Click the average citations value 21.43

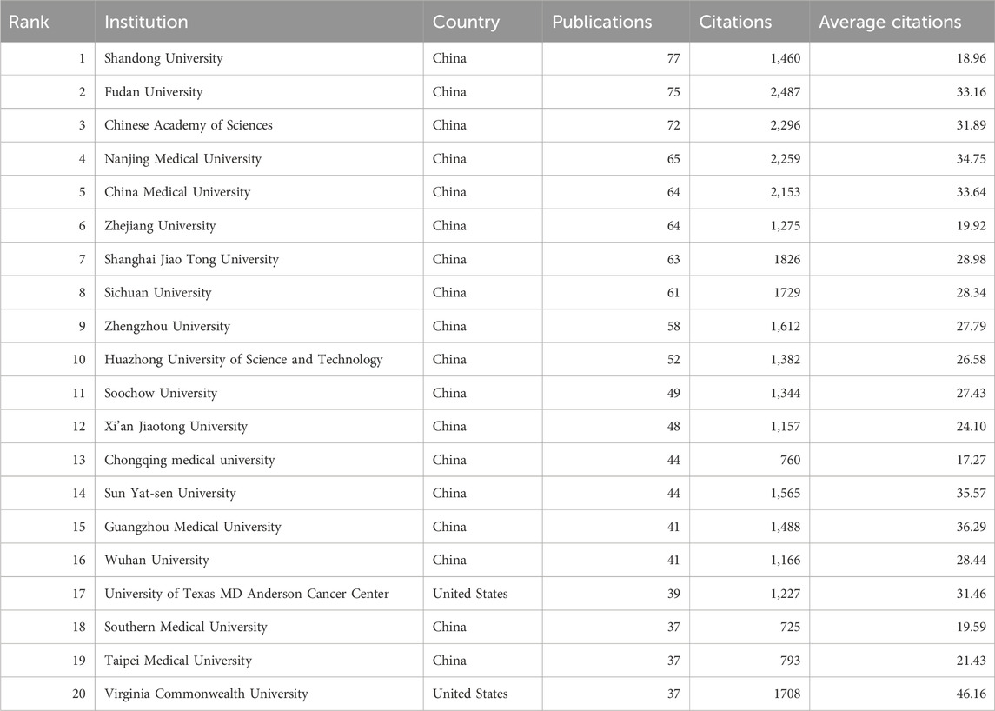972,661
